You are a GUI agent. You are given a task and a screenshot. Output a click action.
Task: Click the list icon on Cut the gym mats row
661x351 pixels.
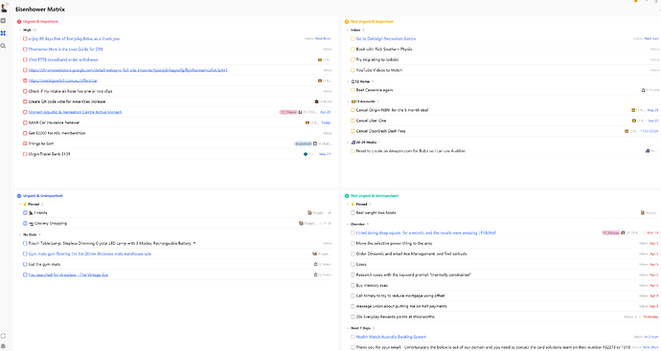315,264
